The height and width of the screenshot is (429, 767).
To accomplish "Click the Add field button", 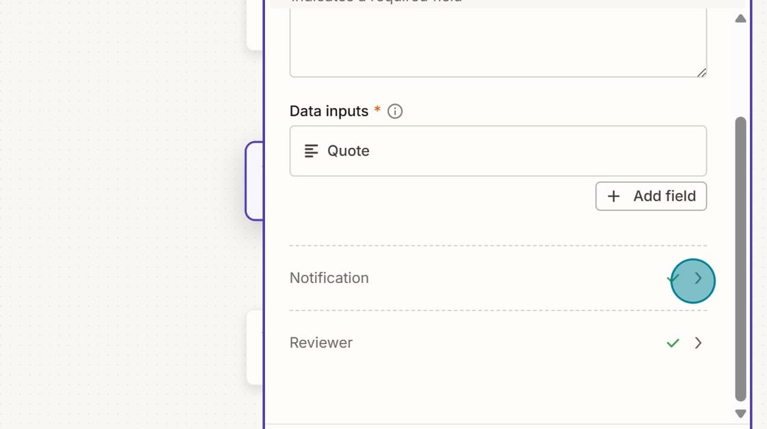I will point(651,196).
